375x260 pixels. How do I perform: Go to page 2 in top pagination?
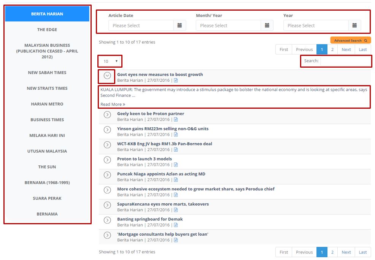click(332, 49)
